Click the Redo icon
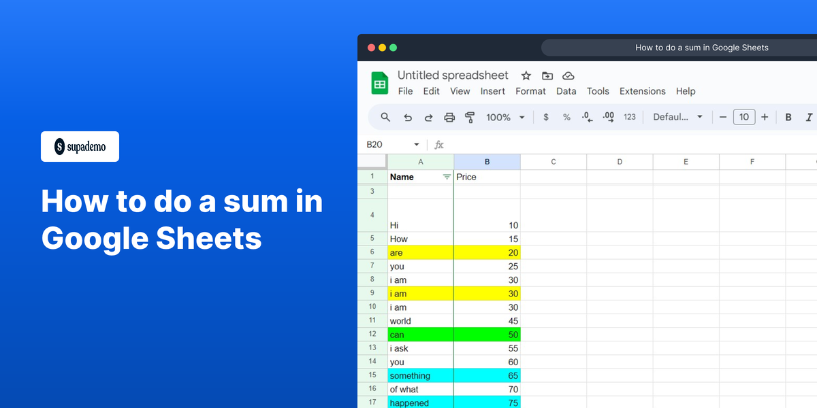 [x=428, y=116]
